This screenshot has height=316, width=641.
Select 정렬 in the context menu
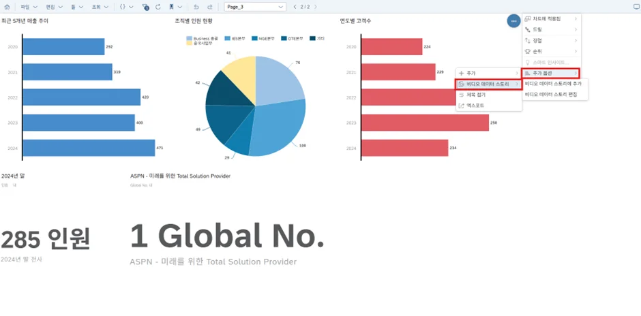552,40
